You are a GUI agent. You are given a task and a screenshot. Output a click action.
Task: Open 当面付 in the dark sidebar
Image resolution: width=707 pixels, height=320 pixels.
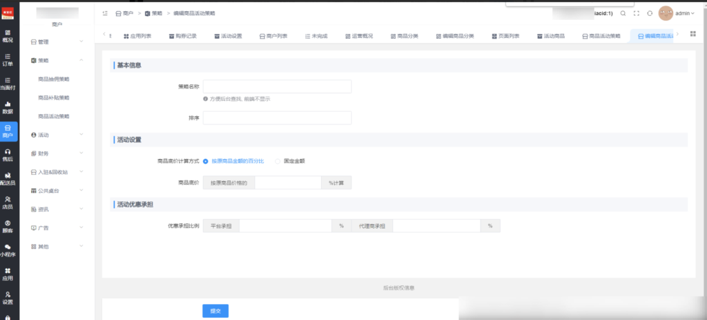[x=8, y=84]
